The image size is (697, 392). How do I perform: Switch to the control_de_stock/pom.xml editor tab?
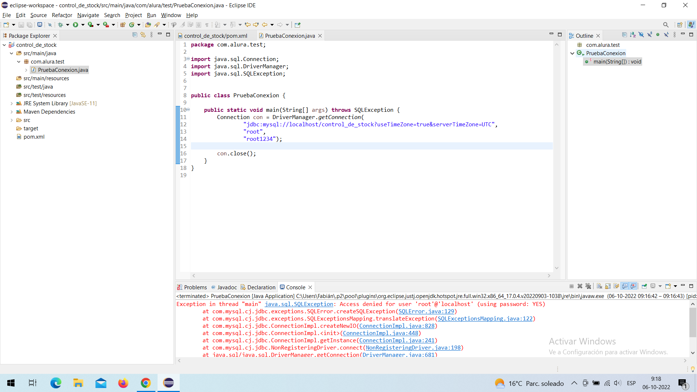[x=216, y=36]
